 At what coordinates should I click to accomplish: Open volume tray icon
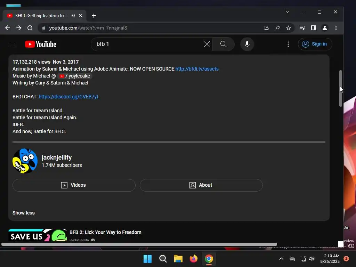(311, 259)
